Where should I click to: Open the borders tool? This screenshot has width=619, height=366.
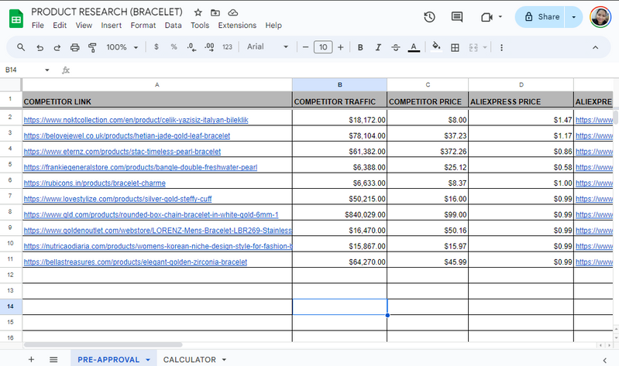coord(455,48)
